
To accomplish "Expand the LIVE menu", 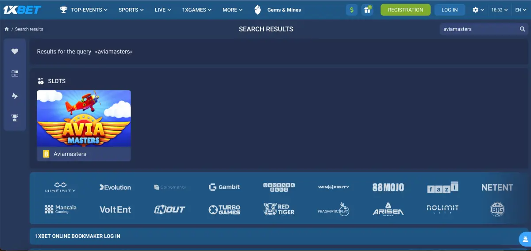I will (x=163, y=10).
